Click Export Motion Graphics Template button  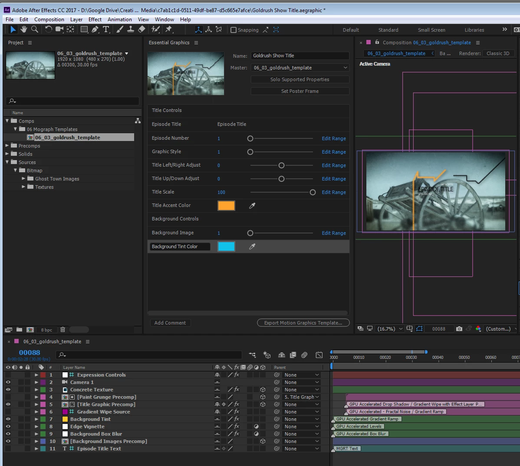click(303, 323)
